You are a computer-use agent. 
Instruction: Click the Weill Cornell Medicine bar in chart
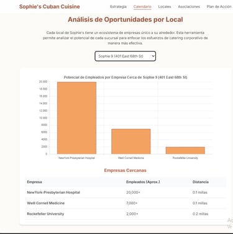[x=131, y=142]
